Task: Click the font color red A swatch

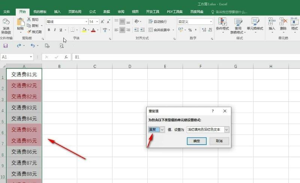Action: click(93, 30)
